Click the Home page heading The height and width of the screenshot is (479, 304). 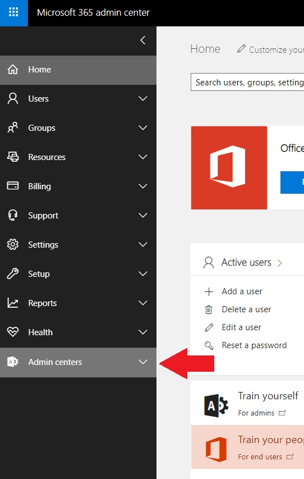pyautogui.click(x=205, y=49)
